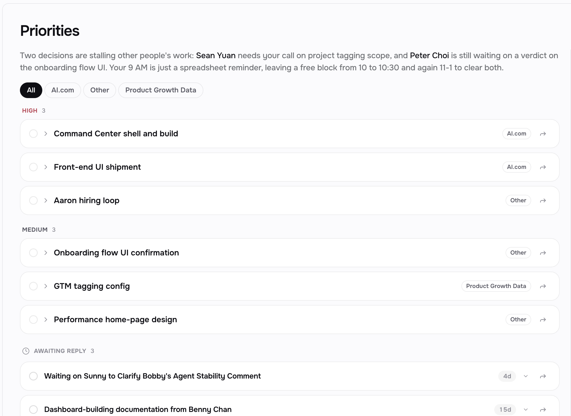Click Other tag on Performance home-page design
This screenshot has height=416, width=571.
tap(518, 320)
